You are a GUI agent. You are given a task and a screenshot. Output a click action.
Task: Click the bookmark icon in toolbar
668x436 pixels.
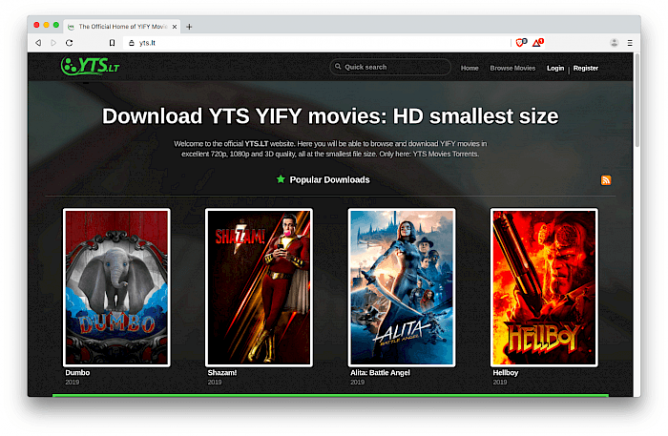(112, 43)
